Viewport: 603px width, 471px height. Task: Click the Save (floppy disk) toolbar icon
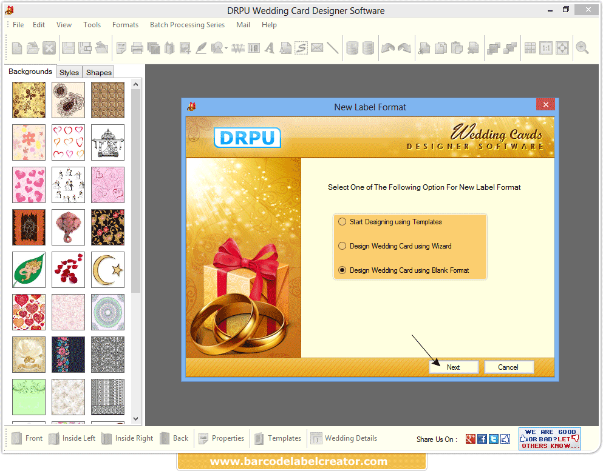pyautogui.click(x=68, y=48)
